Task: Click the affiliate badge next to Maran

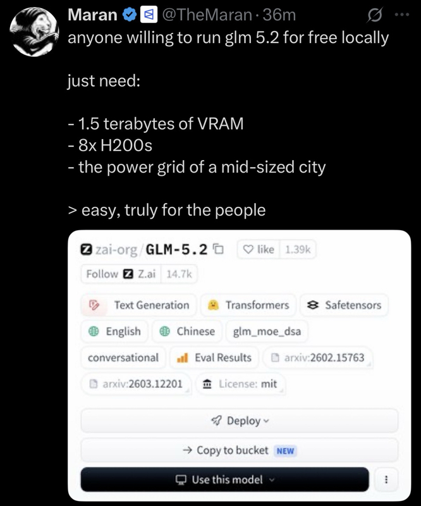Action: click(149, 15)
